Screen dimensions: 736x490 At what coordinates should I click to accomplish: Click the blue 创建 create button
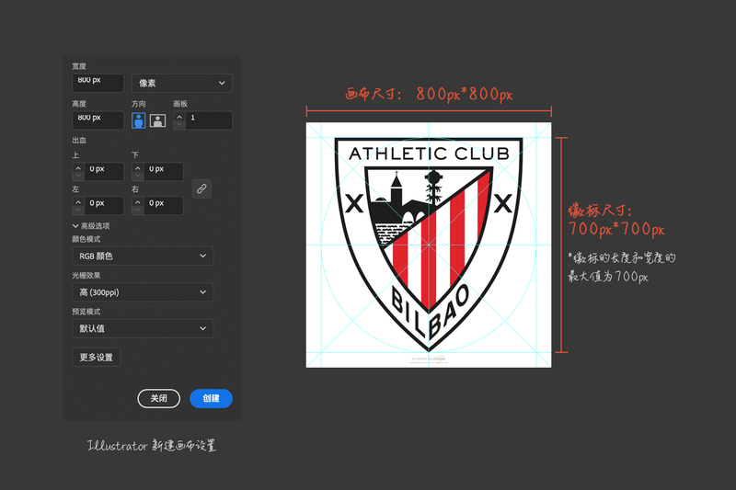tap(211, 398)
